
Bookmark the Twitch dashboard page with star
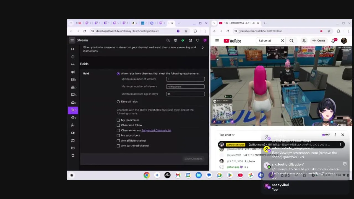pyautogui.click(x=186, y=31)
